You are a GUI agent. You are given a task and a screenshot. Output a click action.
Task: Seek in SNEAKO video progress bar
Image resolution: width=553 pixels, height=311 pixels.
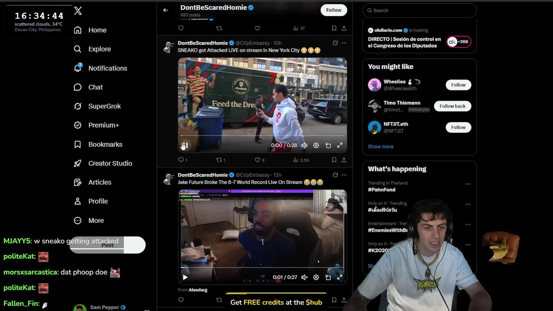[x=262, y=136]
